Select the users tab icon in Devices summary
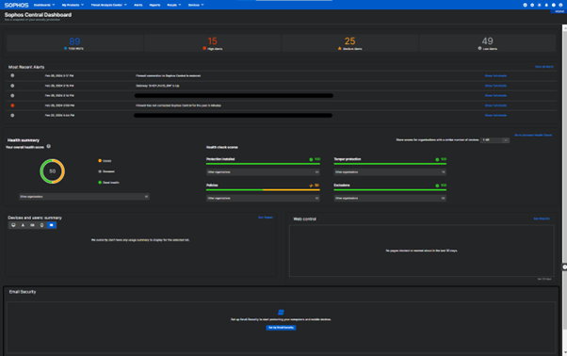The width and height of the screenshot is (567, 356). (23, 225)
